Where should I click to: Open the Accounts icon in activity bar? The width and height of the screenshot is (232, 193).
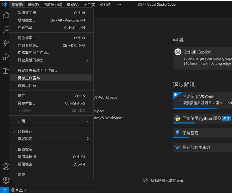click(6, 167)
